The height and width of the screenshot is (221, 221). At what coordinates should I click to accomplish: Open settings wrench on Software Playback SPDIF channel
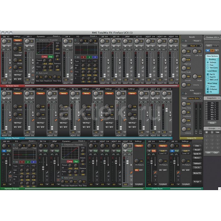click(x=102, y=120)
